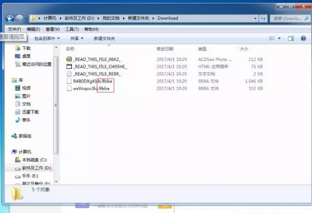Click the Back navigation arrow button
312x213 pixels.
[x=10, y=19]
